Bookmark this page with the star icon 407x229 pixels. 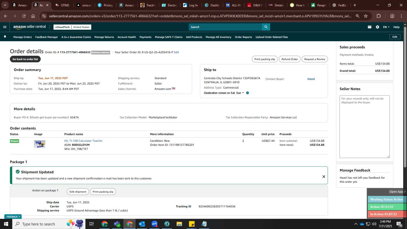(366, 16)
